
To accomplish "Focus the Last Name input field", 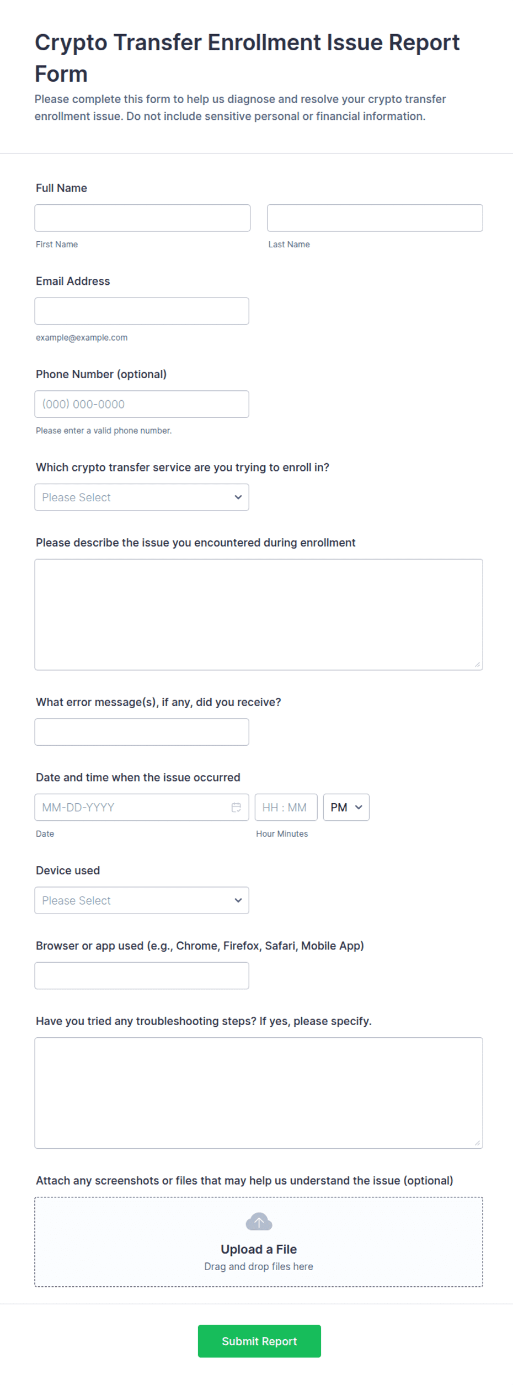I will tap(375, 218).
